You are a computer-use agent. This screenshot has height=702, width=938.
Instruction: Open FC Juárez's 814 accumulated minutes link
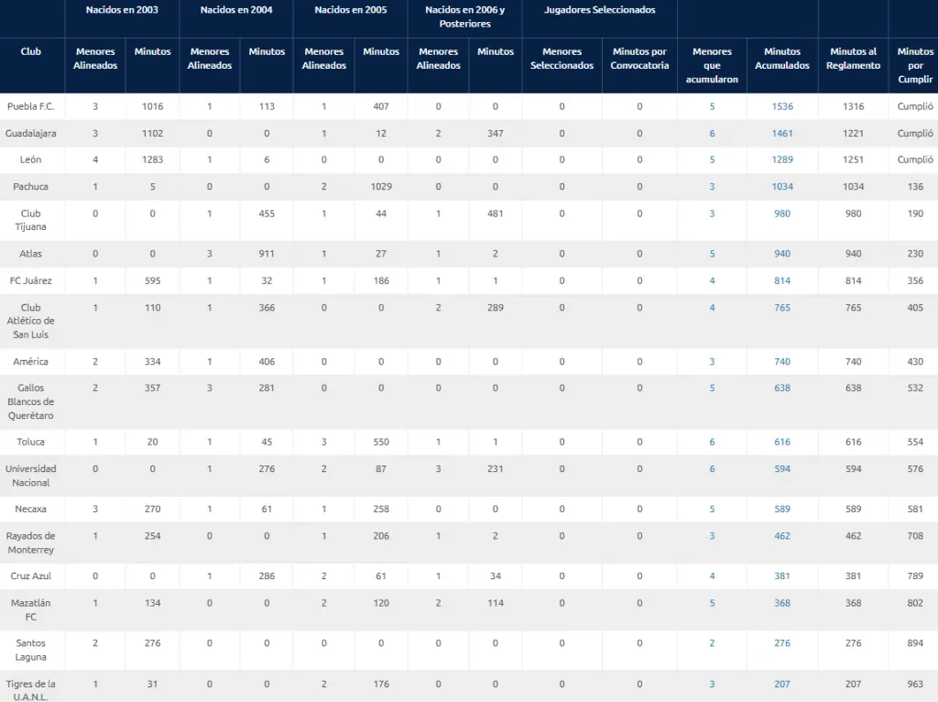point(781,280)
